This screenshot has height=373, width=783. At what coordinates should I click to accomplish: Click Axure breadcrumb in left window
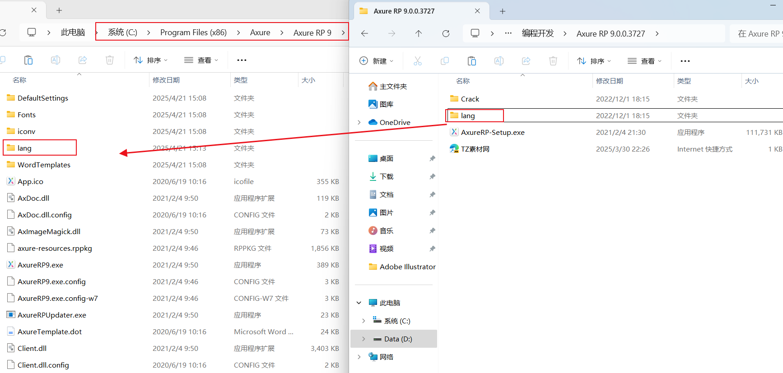[260, 32]
